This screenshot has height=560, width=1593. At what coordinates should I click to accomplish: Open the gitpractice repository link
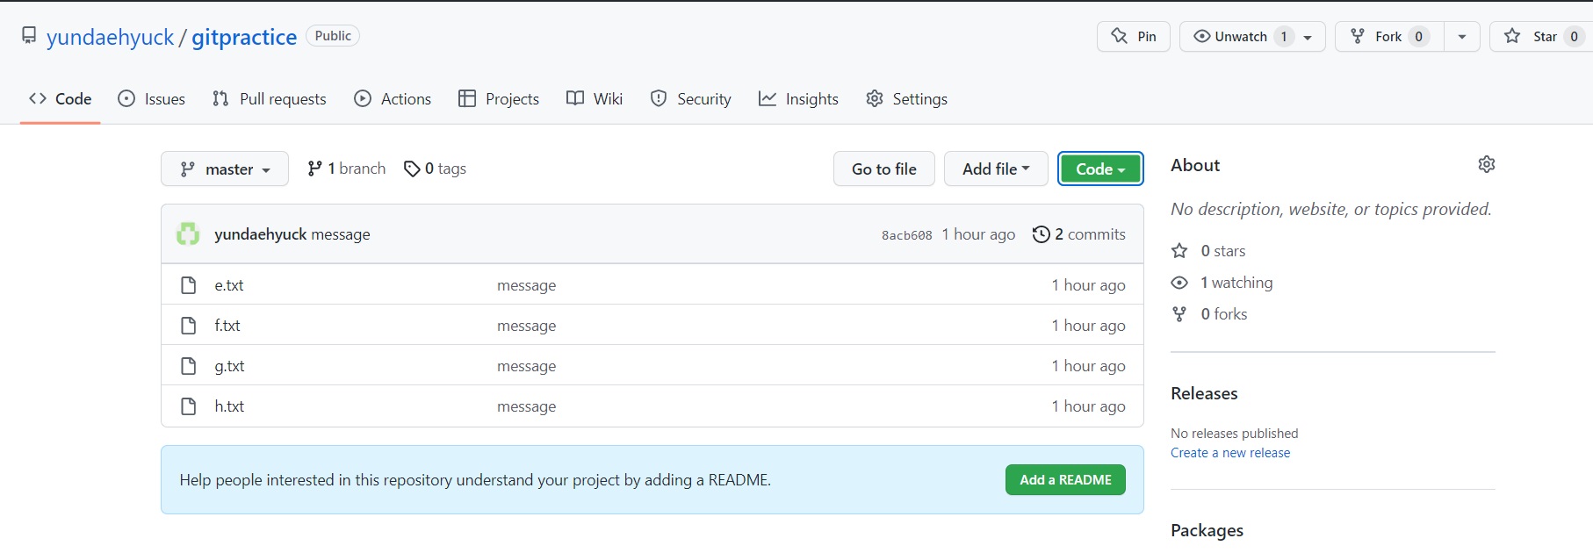244,37
